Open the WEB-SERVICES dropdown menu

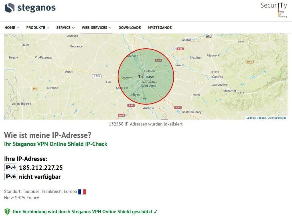[x=96, y=28]
